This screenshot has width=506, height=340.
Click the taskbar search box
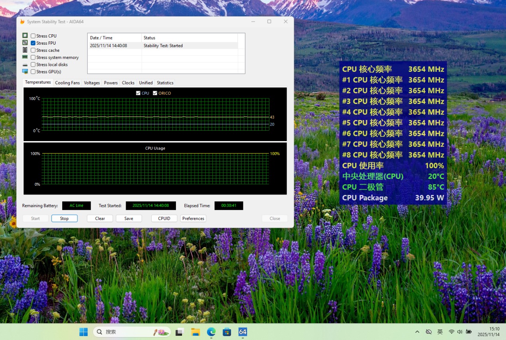click(132, 332)
